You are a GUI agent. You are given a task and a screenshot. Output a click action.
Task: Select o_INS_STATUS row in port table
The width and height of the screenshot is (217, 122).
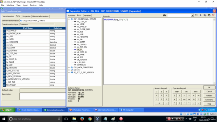34,71
